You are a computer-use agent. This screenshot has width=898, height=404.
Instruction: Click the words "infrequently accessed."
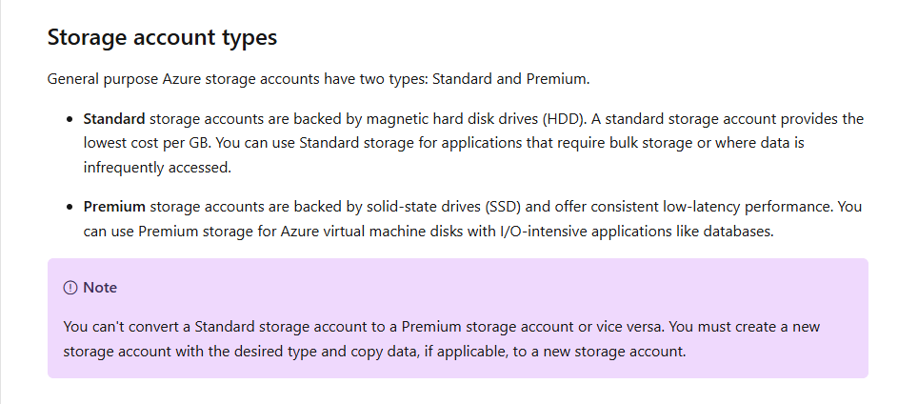pos(157,168)
